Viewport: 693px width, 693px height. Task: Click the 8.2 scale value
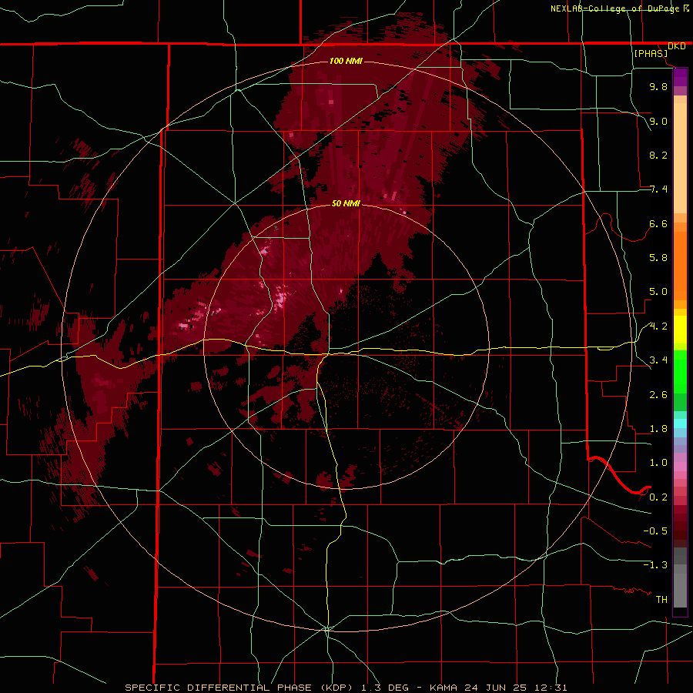pos(658,155)
